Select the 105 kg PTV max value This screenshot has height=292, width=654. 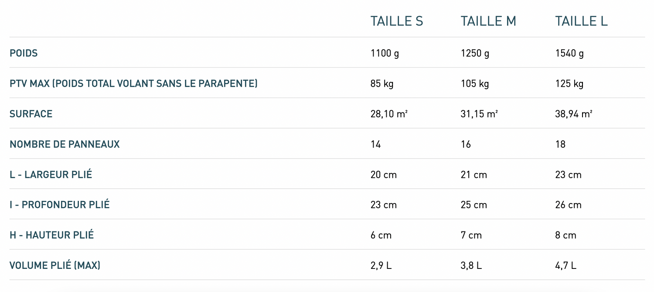pos(475,83)
